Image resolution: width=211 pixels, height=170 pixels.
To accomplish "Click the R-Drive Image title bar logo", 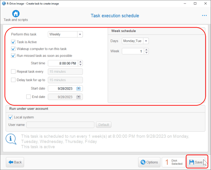I will tap(3, 3).
